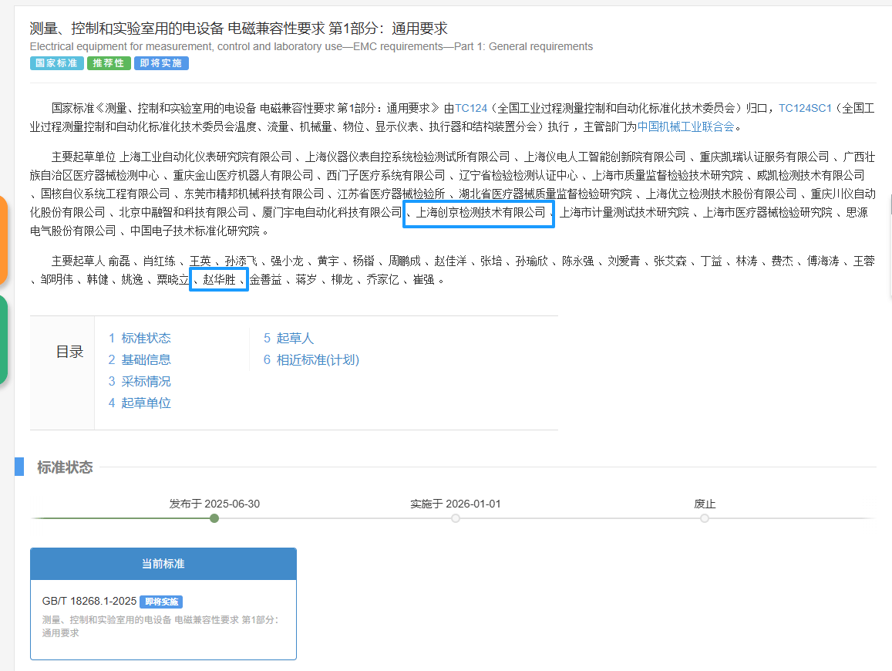This screenshot has height=671, width=892.
Task: Click the 中国机械工业联合会 link
Action: pyautogui.click(x=685, y=126)
